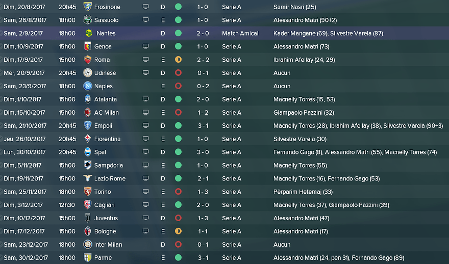Click the TV broadcast icon in Spal row
The width and height of the screenshot is (449, 264).
pyautogui.click(x=146, y=152)
